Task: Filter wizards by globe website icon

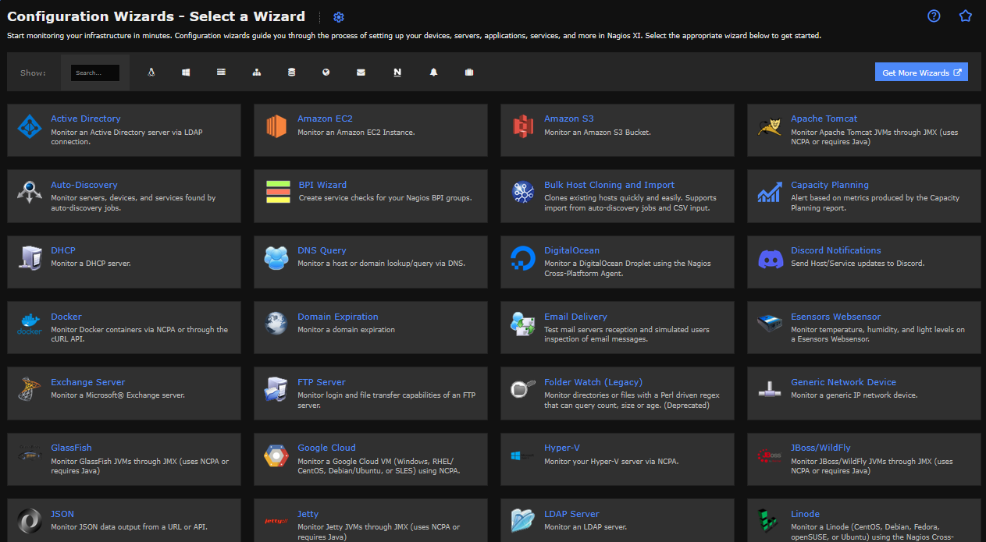Action: point(326,73)
